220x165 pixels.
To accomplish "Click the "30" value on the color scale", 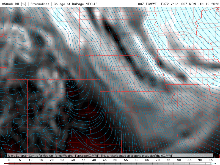I will tap(73, 160).
